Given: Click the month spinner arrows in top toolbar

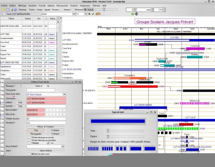Looking at the screenshot, I should (152, 10).
